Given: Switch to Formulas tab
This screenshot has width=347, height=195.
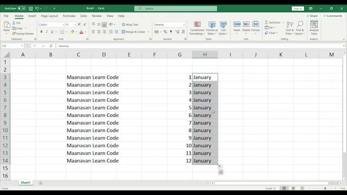Looking at the screenshot, I should point(69,16).
